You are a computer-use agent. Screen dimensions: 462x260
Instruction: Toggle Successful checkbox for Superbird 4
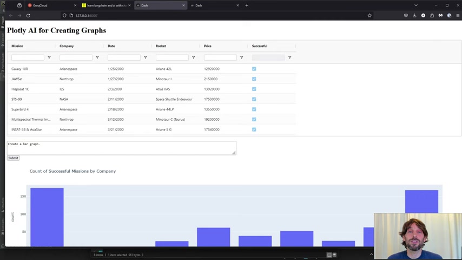coord(254,109)
